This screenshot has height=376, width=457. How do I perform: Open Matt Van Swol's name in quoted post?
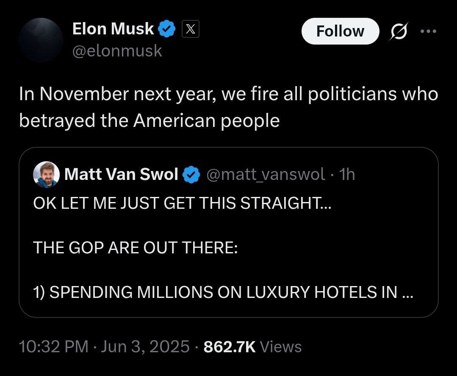[121, 174]
